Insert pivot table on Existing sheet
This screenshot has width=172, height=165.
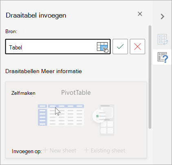[x=108, y=151]
